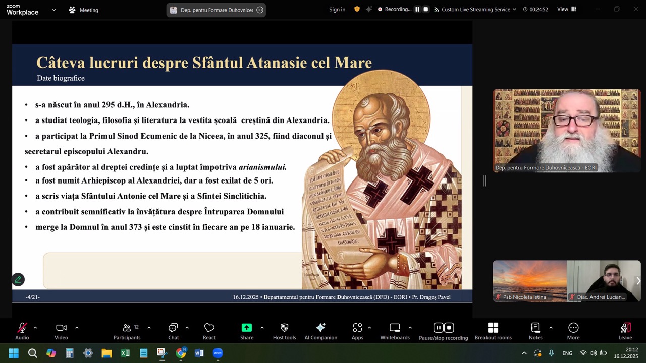Image resolution: width=646 pixels, height=363 pixels.
Task: Open the Whiteboards tool
Action: click(395, 328)
